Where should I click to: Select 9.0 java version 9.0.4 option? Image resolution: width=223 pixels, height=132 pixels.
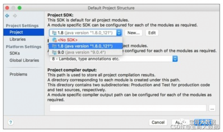pyautogui.click(x=86, y=52)
